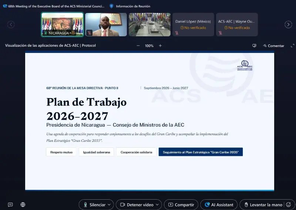Stop camera with Detener vídeo button
The image size is (296, 210).
click(x=137, y=205)
